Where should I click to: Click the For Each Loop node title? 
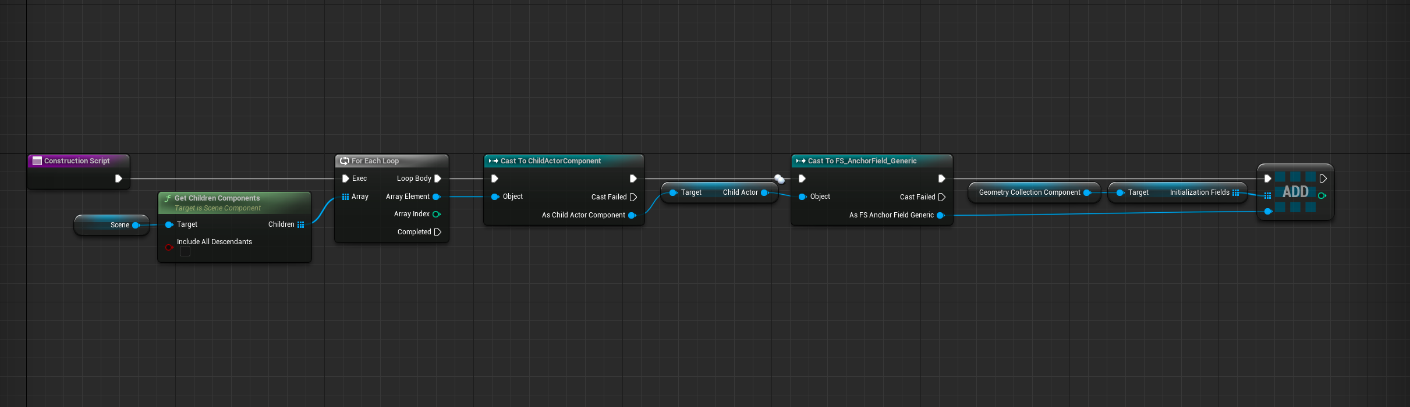[x=375, y=161]
